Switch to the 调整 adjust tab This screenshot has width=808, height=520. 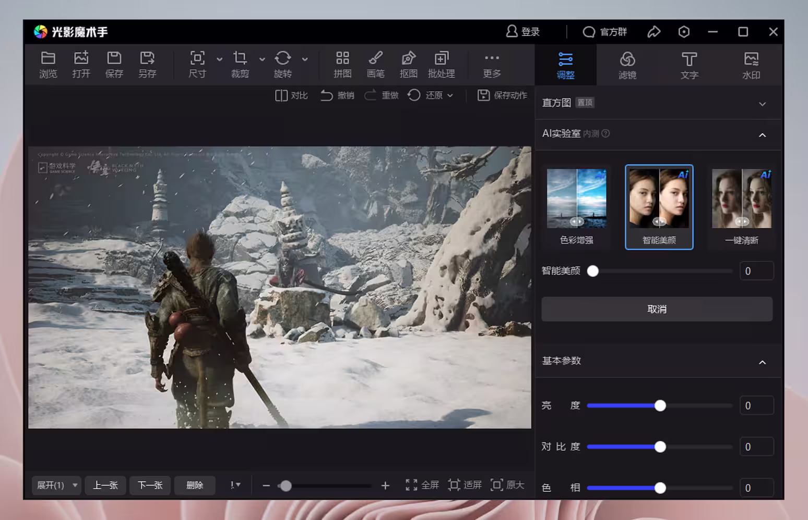566,65
